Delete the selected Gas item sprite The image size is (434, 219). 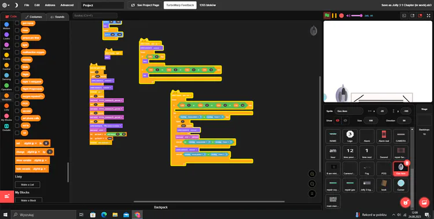click(407, 163)
